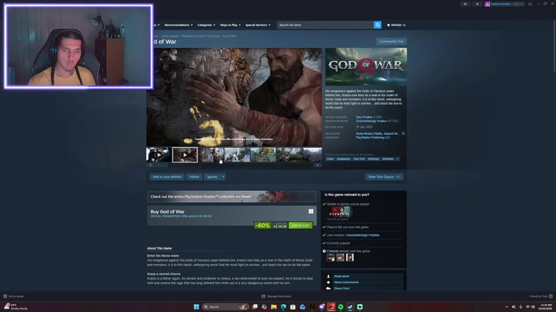Screen dimensions: 556x312
Task: Click the Single-player feature icon
Action: point(328,276)
